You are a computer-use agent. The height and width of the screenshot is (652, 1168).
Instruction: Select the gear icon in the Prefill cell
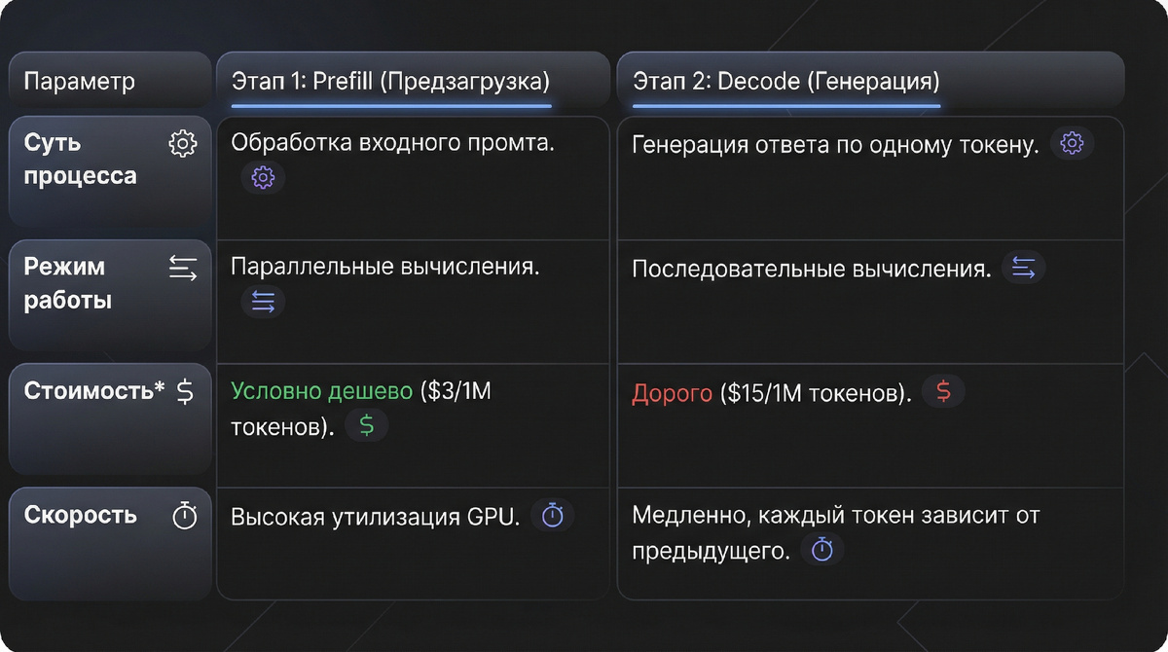click(x=261, y=178)
